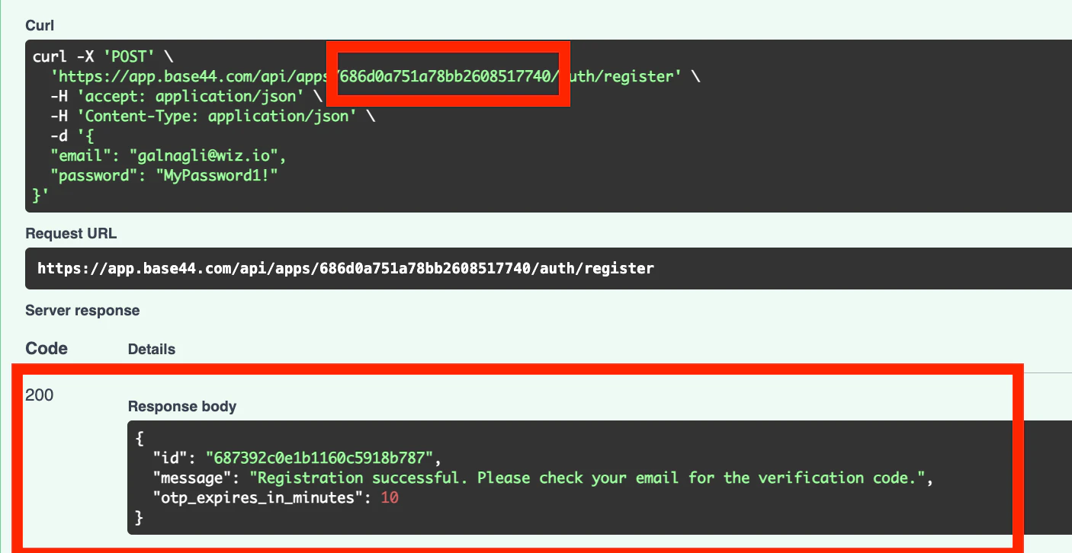Click the Details column header

[152, 350]
